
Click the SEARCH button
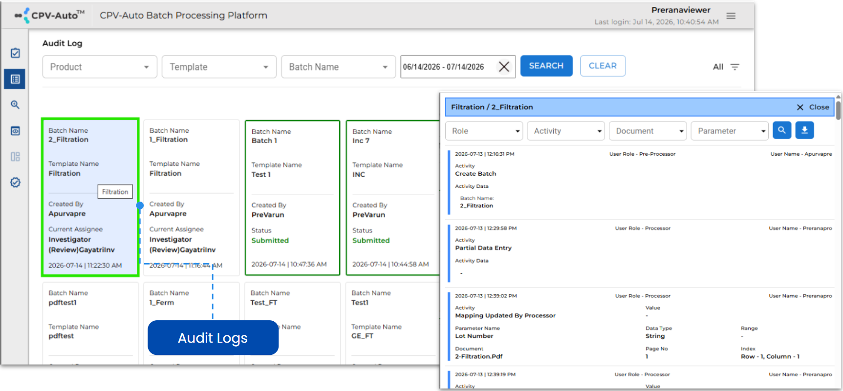(x=546, y=66)
